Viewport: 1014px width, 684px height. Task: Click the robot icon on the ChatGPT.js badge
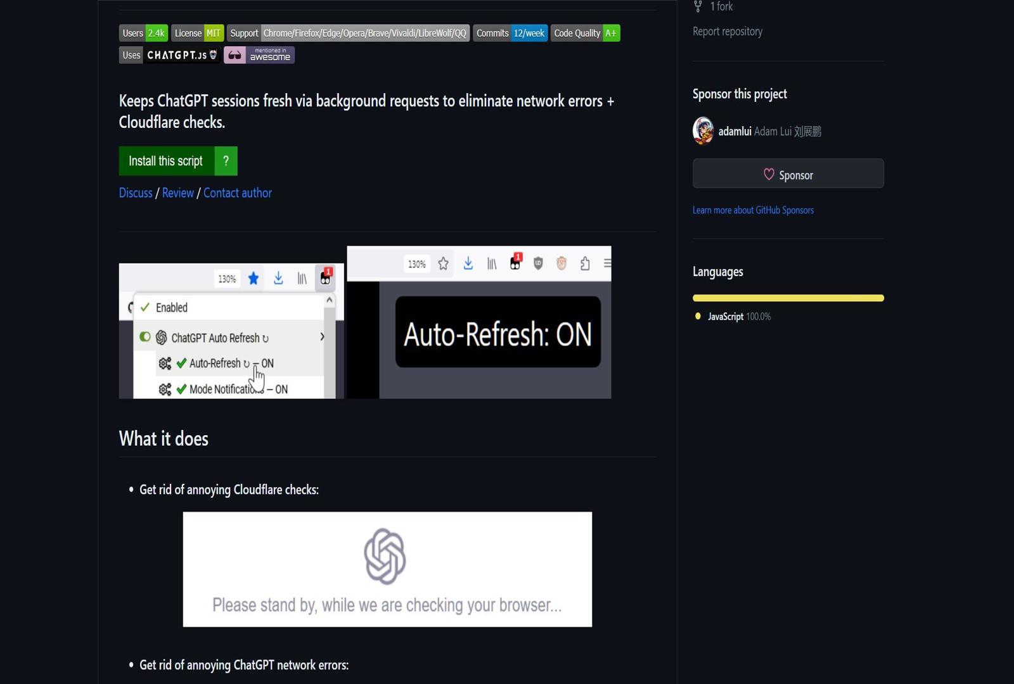pyautogui.click(x=213, y=54)
